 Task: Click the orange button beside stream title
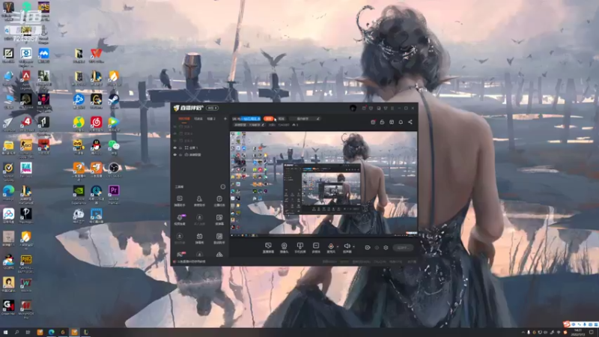point(269,119)
